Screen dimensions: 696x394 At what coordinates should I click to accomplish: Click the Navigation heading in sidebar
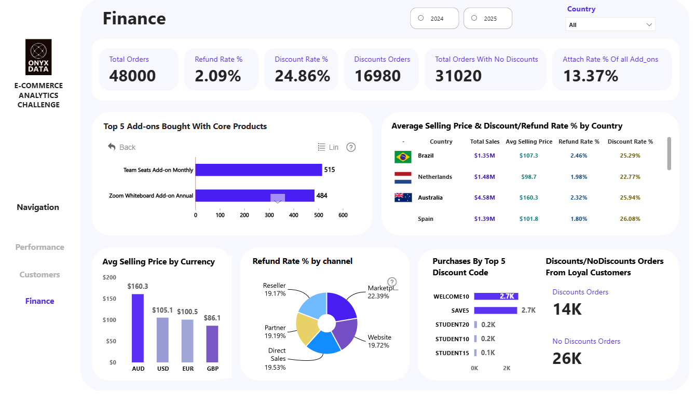[x=38, y=207]
